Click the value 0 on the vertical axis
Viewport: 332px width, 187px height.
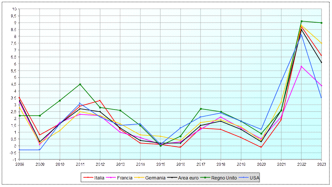(15, 146)
